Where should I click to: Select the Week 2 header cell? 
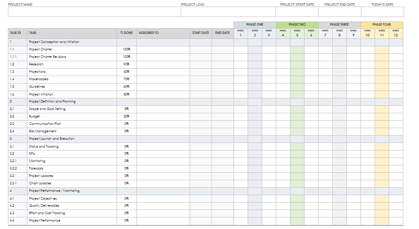255,33
